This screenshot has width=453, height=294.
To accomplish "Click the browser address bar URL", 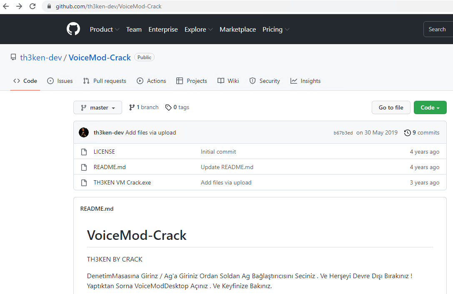I will (108, 6).
